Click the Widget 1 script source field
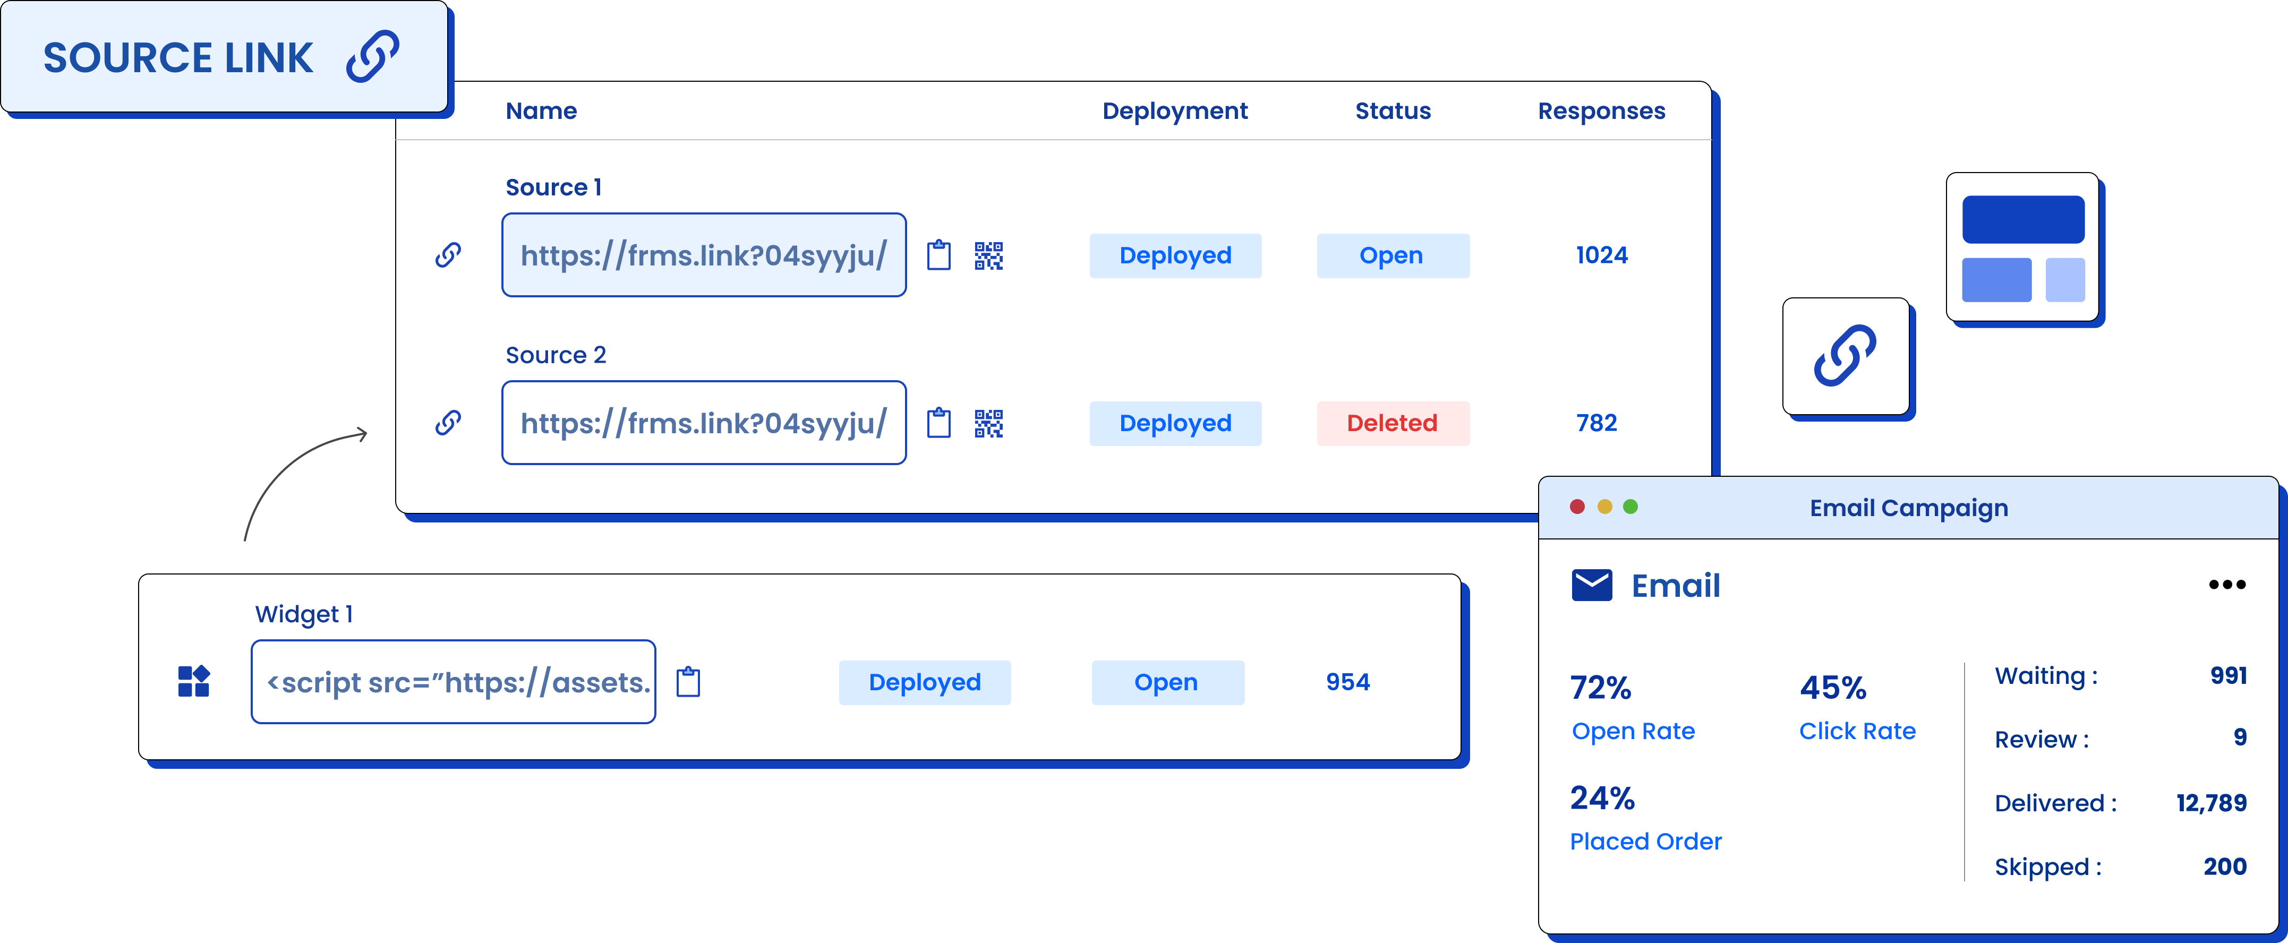The width and height of the screenshot is (2288, 943). (454, 682)
